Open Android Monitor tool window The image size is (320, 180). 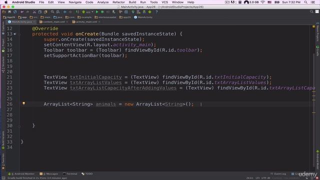[21, 174]
